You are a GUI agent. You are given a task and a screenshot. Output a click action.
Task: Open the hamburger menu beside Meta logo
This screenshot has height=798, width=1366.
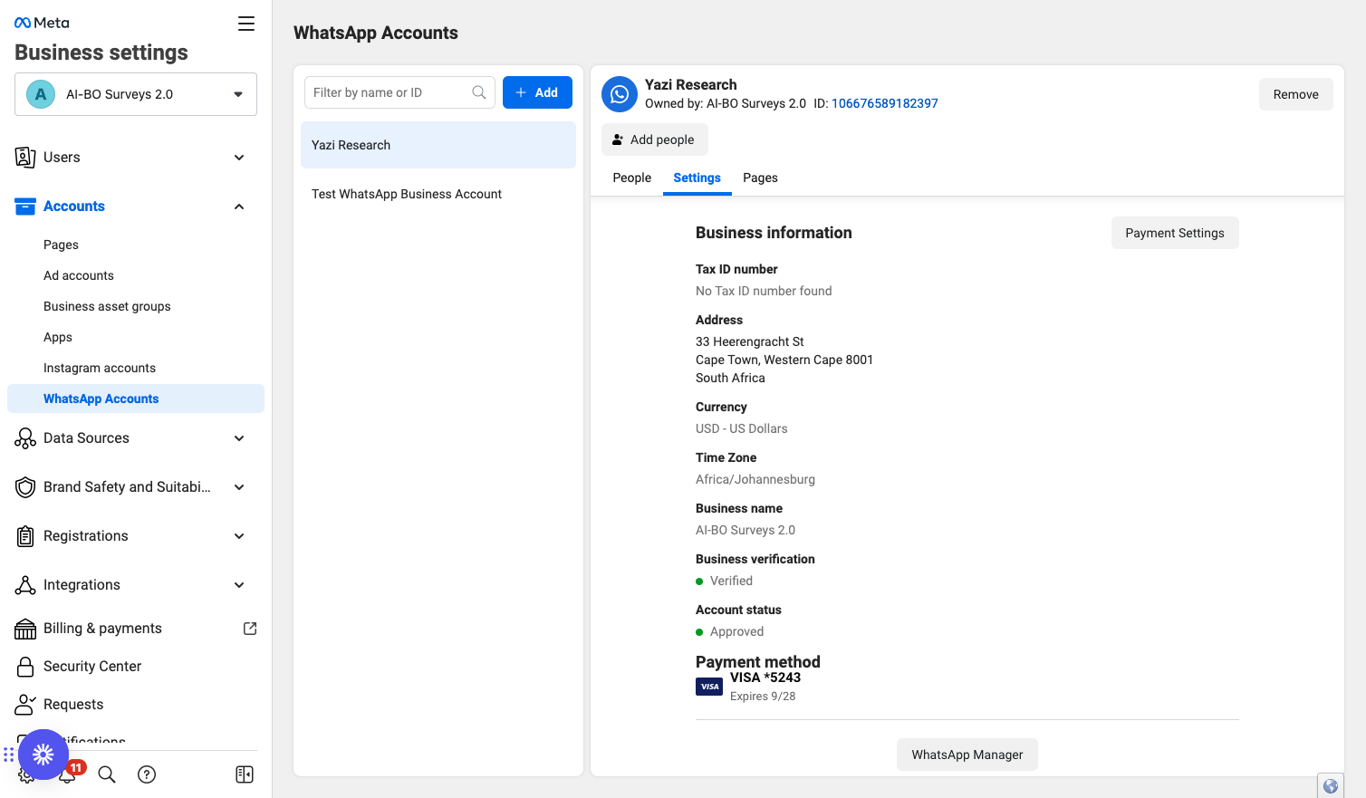[246, 24]
